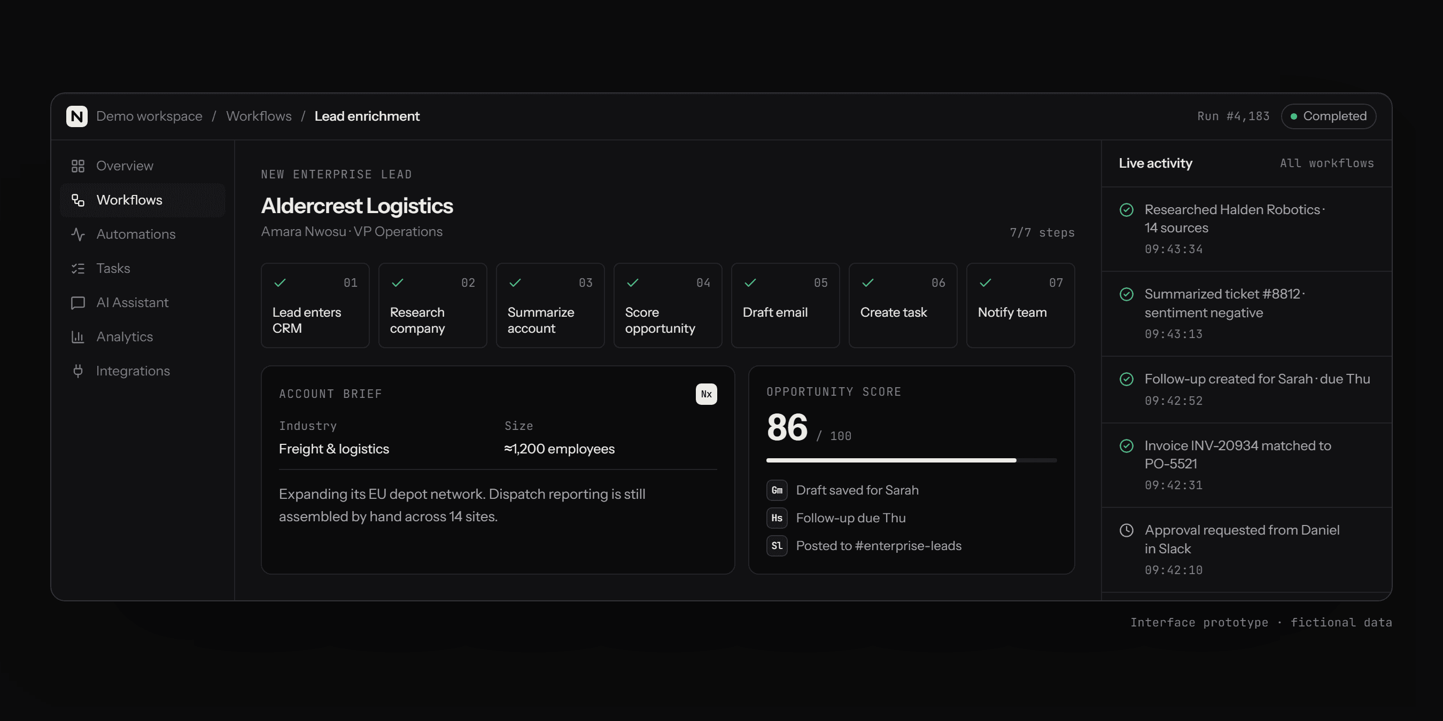Viewport: 1443px width, 721px height.
Task: Click the Nx badge in Account Brief
Action: (707, 394)
